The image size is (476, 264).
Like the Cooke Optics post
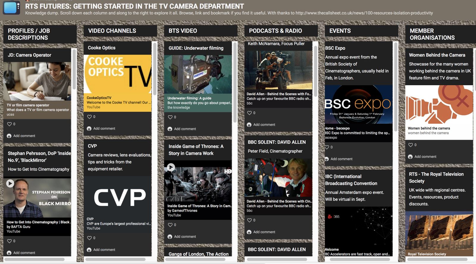coord(89,117)
